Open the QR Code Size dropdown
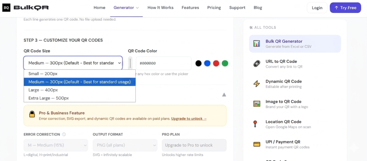The height and width of the screenshot is (161, 367). pos(73,63)
